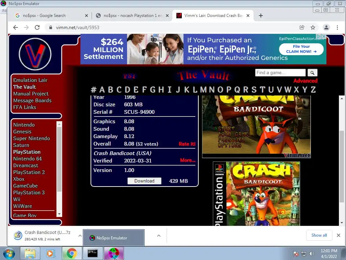Viewport: 346px width, 260px height.
Task: Click the page scrollbar up arrow
Action: 342,99
